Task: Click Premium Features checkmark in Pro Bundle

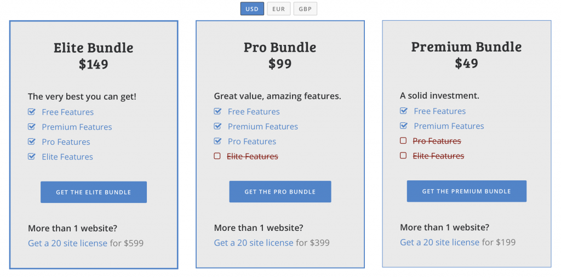Action: (218, 126)
